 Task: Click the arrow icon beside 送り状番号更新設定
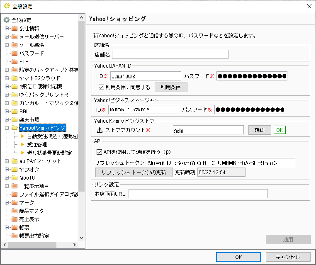pyautogui.click(x=22, y=153)
